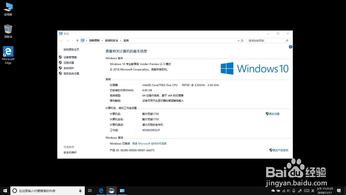The width and height of the screenshot is (346, 195).
Task: Click the microphone tray icon
Action: (294, 190)
